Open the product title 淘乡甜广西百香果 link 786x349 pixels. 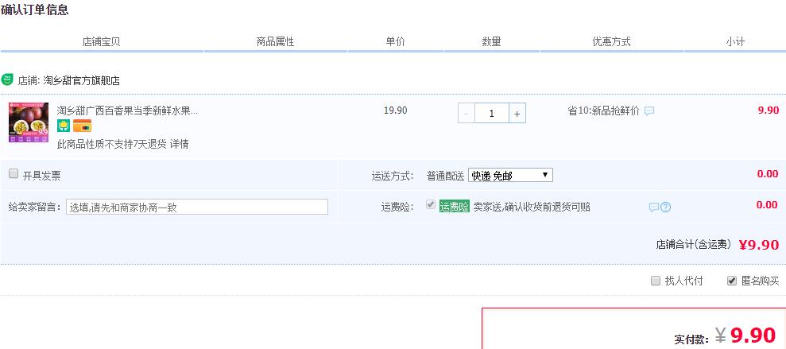coord(127,111)
